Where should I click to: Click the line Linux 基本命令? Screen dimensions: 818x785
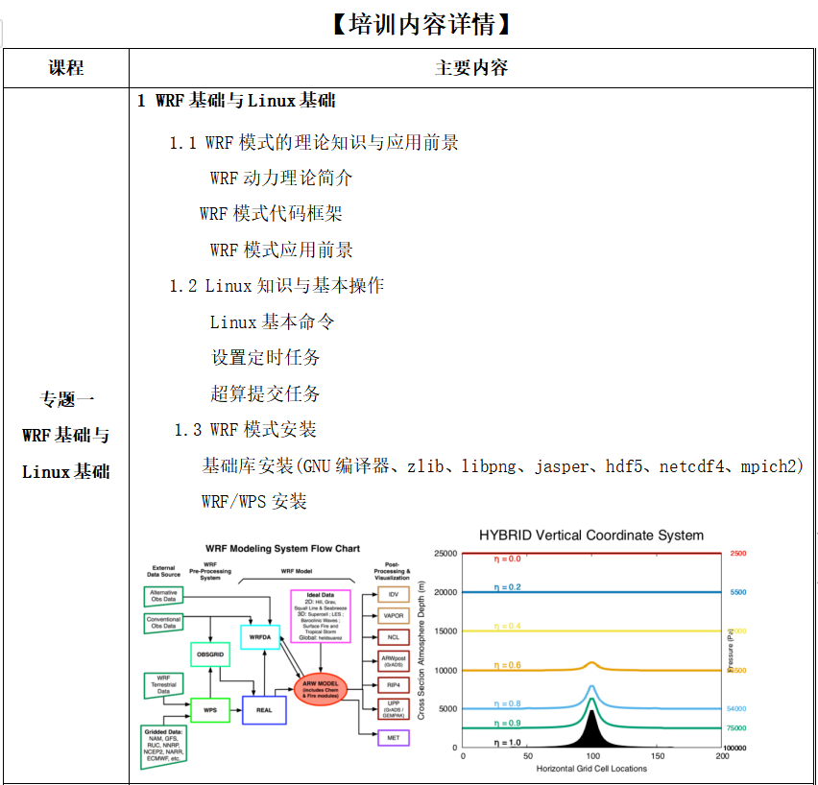coord(272,321)
